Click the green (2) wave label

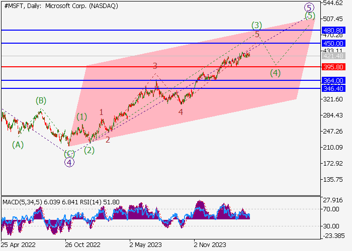[89, 151]
